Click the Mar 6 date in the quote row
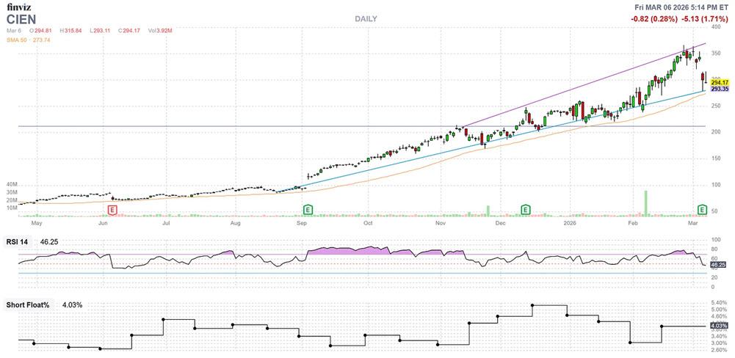This screenshot has width=735, height=358. pyautogui.click(x=13, y=31)
